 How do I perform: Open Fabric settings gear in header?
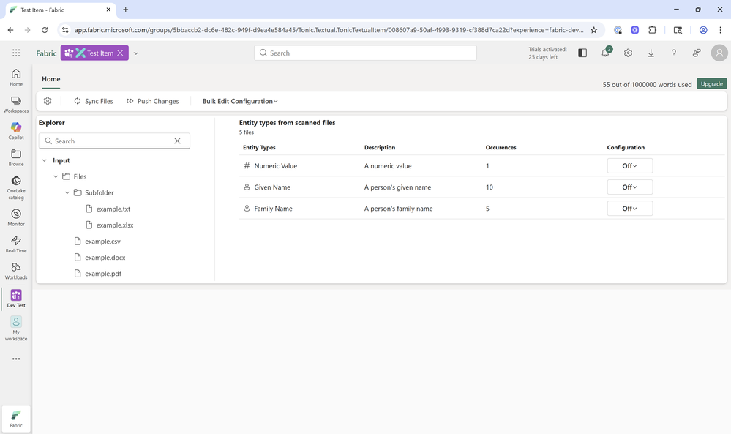coord(628,53)
